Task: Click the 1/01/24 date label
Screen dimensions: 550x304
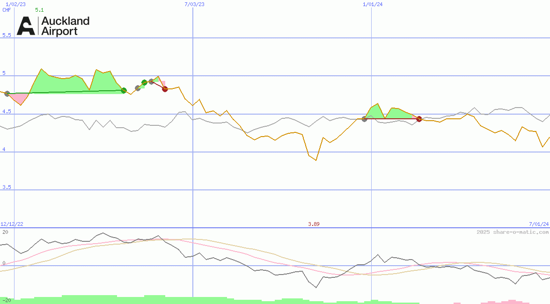Action: (373, 4)
